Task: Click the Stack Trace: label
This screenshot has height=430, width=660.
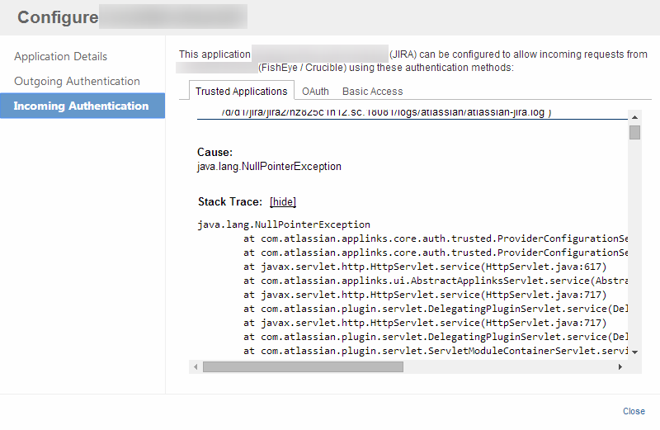Action: (x=230, y=201)
